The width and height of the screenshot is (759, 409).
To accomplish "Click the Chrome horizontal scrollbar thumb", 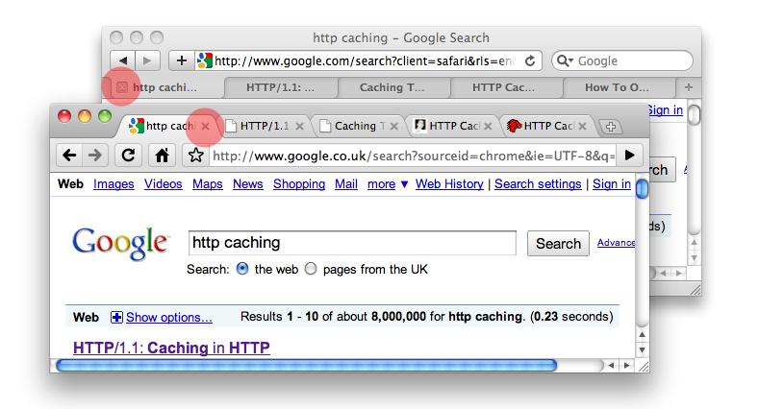I will (x=307, y=366).
